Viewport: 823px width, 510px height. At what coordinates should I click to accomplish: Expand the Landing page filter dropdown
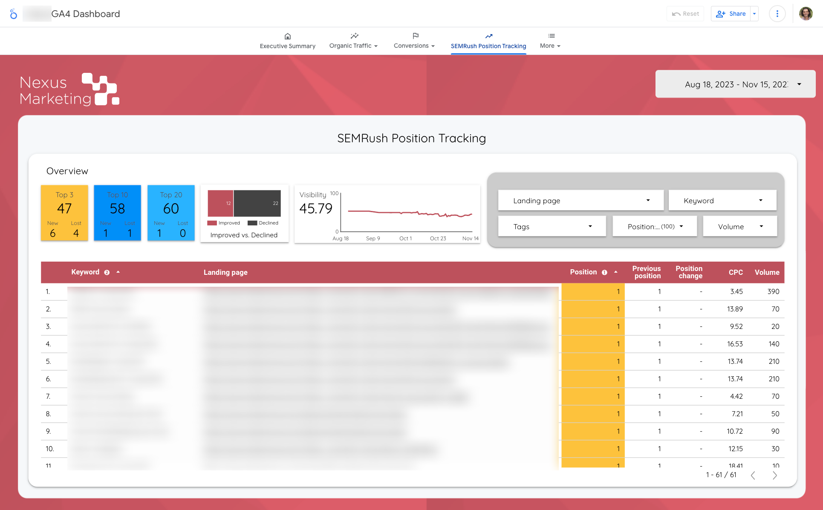pos(580,200)
